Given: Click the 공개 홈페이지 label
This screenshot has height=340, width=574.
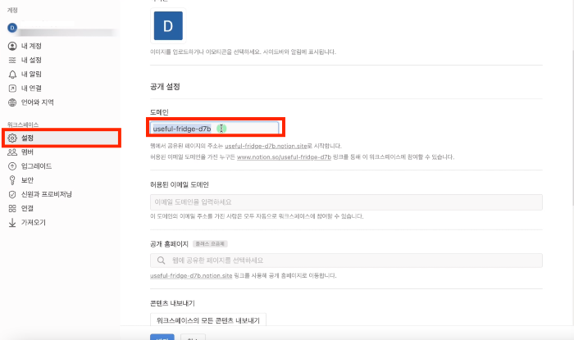Looking at the screenshot, I should [x=169, y=244].
